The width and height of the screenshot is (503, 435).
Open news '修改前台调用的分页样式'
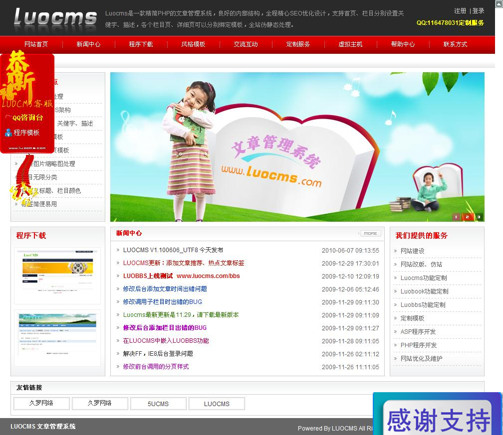(x=156, y=367)
